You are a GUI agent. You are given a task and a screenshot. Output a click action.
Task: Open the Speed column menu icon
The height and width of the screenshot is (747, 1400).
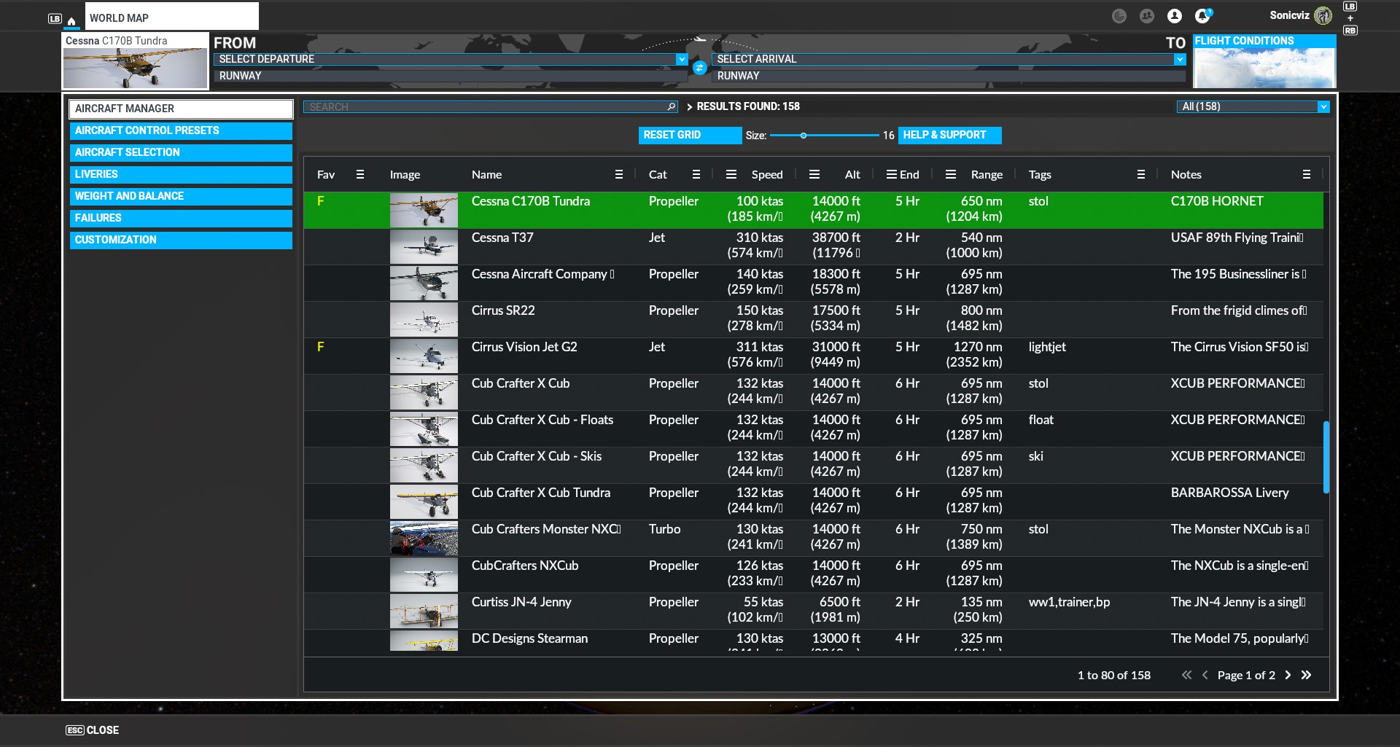tap(731, 174)
